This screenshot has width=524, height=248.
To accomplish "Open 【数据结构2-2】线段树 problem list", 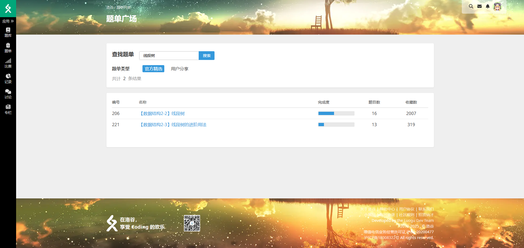I will point(162,113).
